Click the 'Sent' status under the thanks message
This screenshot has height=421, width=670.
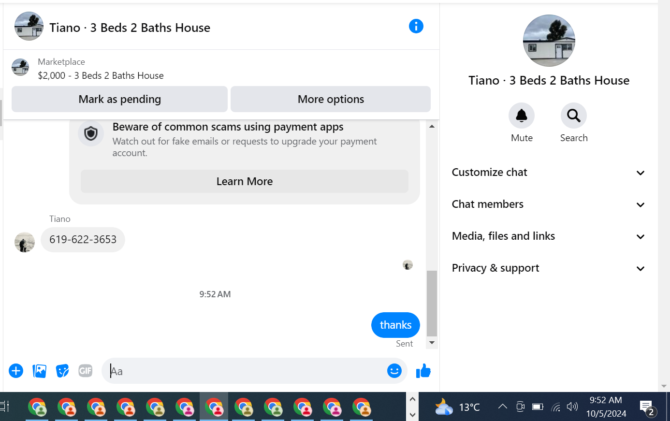coord(404,344)
